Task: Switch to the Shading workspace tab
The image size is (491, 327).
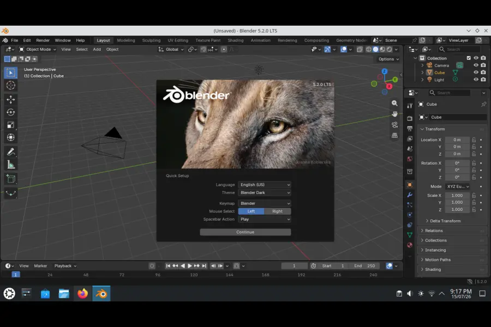Action: click(236, 40)
